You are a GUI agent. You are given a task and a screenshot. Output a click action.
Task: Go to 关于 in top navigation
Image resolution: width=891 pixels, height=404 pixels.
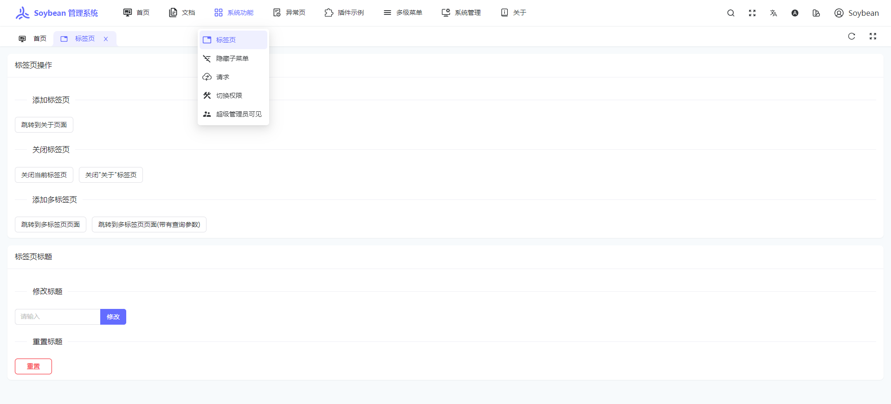pos(513,13)
